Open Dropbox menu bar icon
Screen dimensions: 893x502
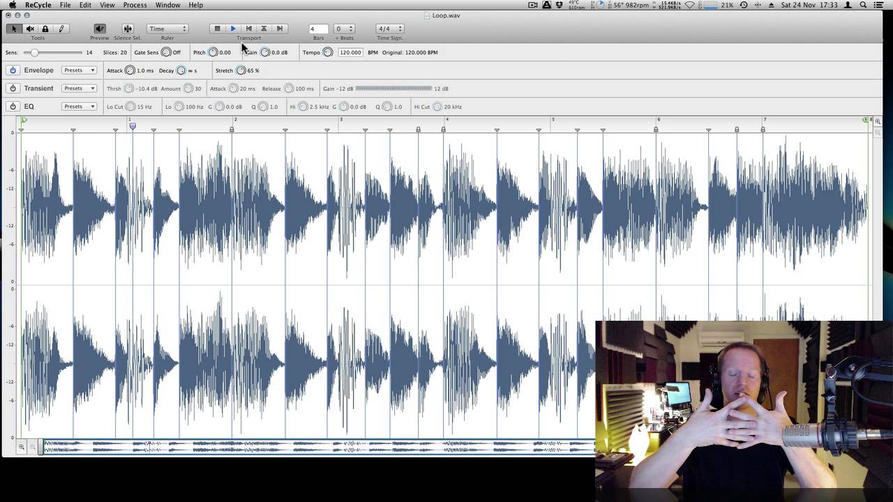[560, 5]
